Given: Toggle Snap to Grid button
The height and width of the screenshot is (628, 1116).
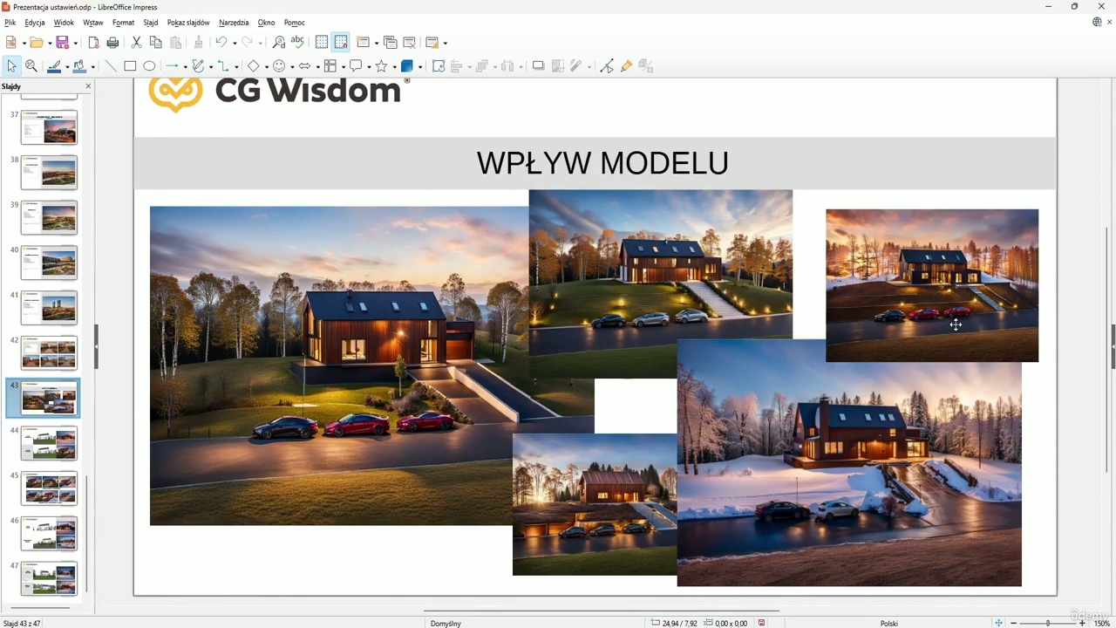Looking at the screenshot, I should [x=341, y=43].
